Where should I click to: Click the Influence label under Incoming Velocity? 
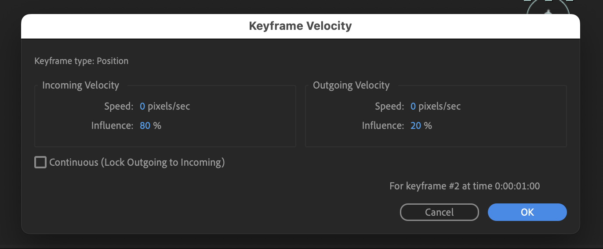click(x=112, y=126)
